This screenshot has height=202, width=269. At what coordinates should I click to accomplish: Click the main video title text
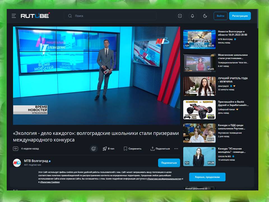click(96, 136)
